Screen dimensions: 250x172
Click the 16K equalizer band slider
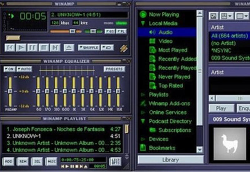pos(118,91)
